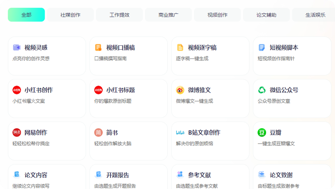Click the text 短视频创作指南针
The width and height of the screenshot is (335, 189).
[x=276, y=59]
